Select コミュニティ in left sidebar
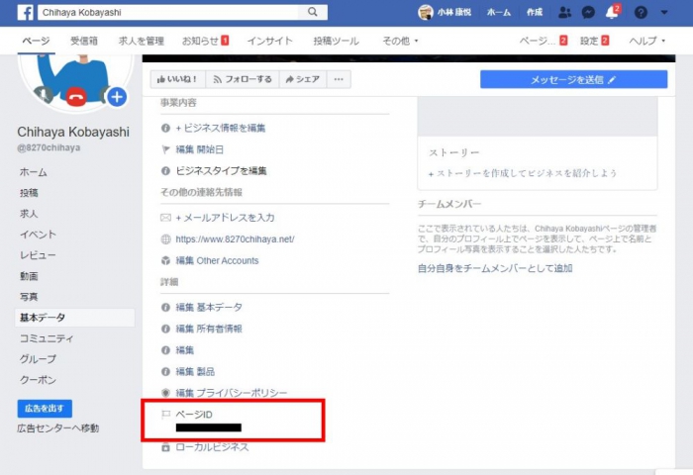The height and width of the screenshot is (475, 693). 47,338
